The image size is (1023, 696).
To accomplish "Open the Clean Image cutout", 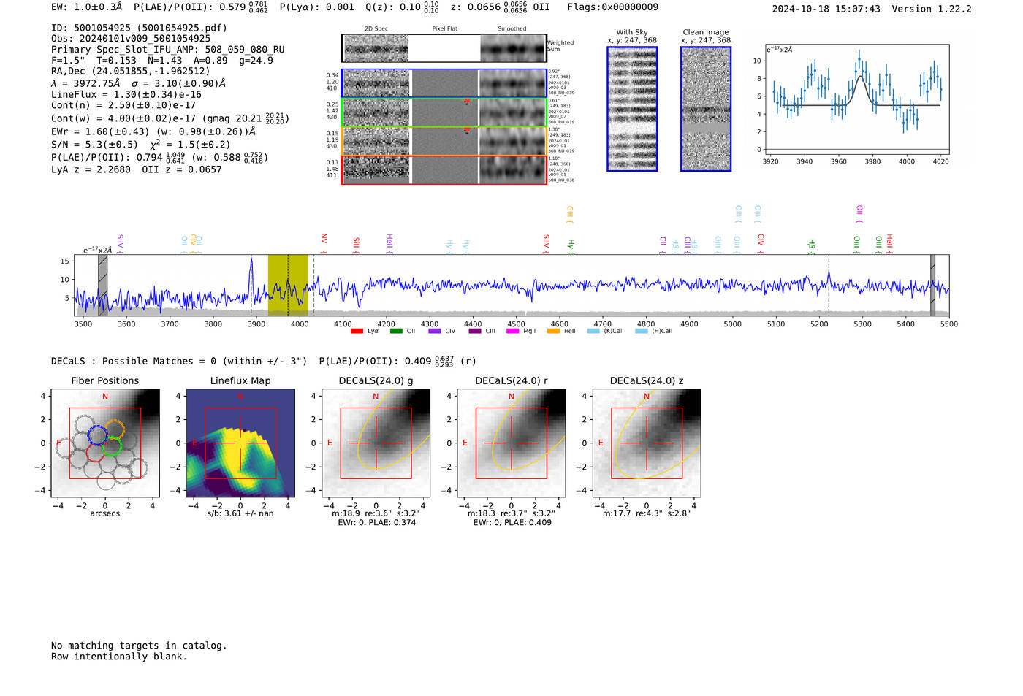I will pos(706,109).
